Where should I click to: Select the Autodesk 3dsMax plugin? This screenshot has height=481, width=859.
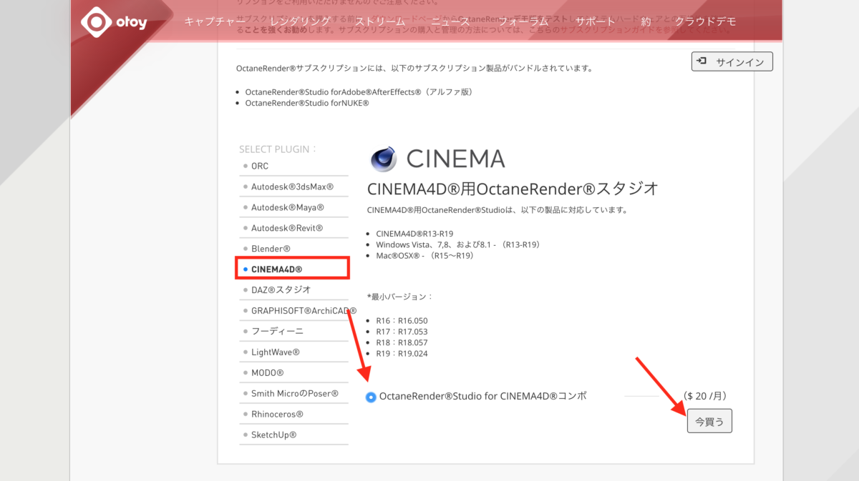[292, 187]
